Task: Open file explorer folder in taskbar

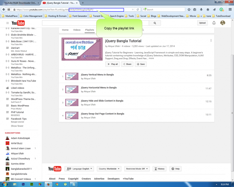Action: coord(15,184)
